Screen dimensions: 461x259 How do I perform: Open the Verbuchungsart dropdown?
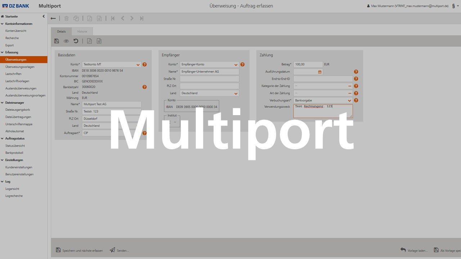click(x=349, y=101)
